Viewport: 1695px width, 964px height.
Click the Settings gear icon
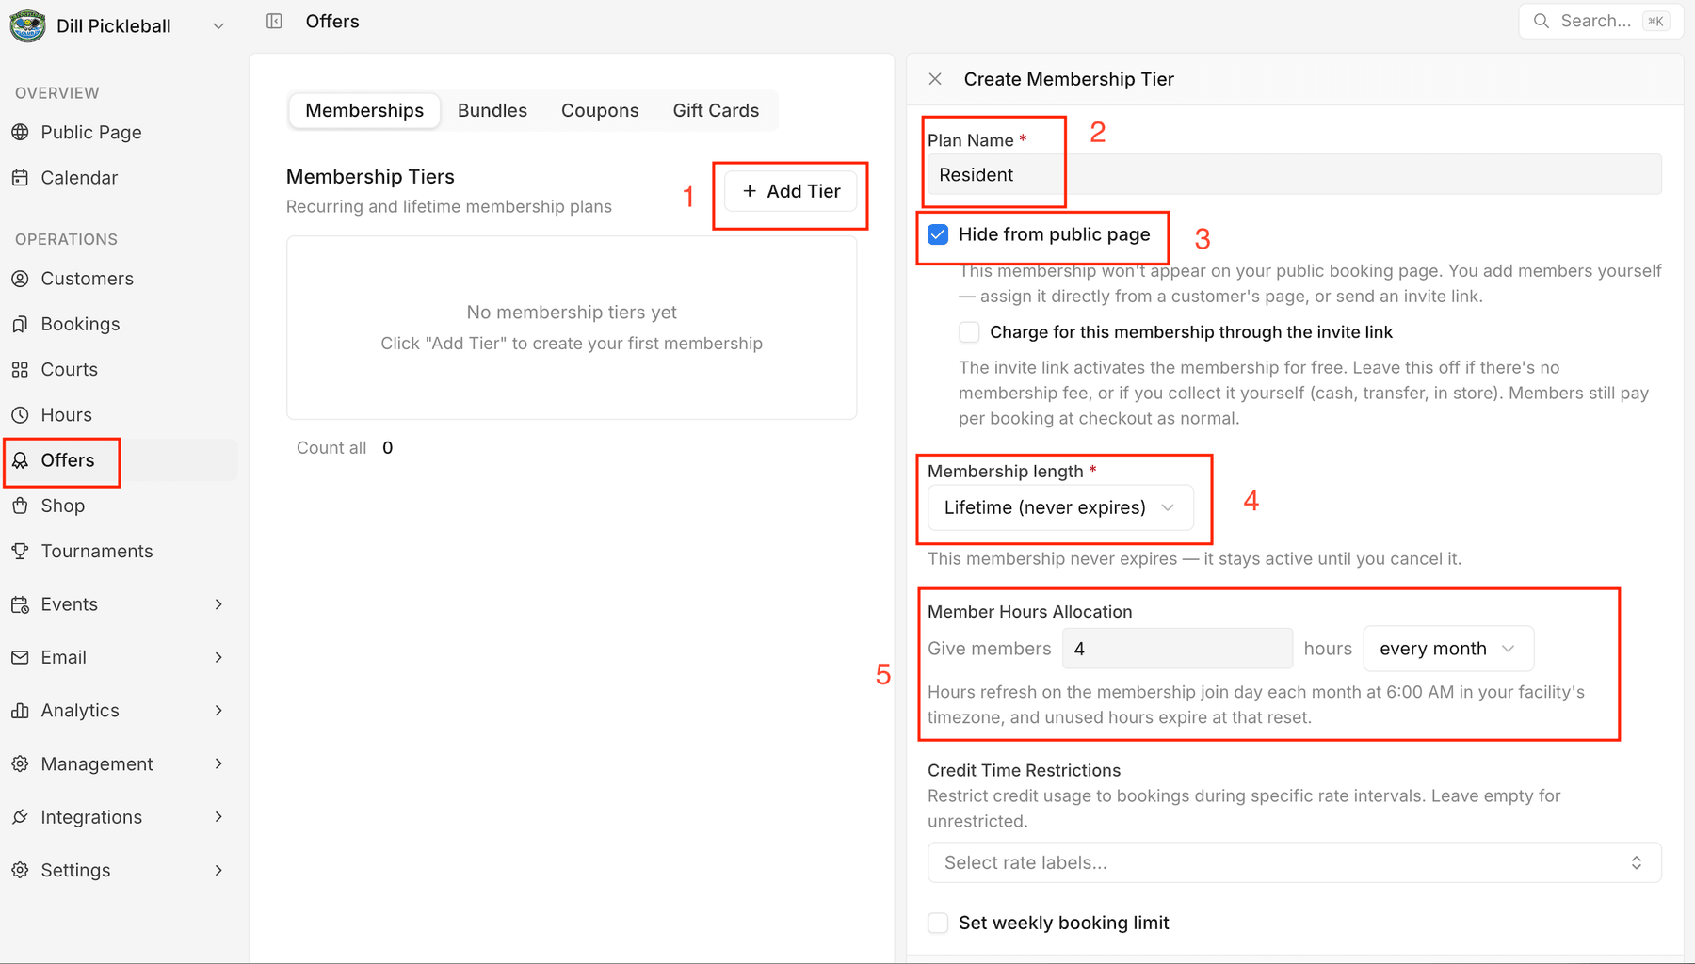(x=20, y=870)
